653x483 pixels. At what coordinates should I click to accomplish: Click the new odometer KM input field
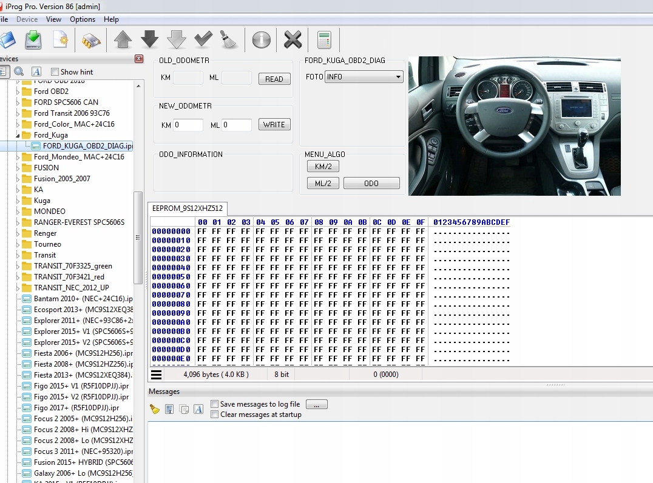coord(188,125)
